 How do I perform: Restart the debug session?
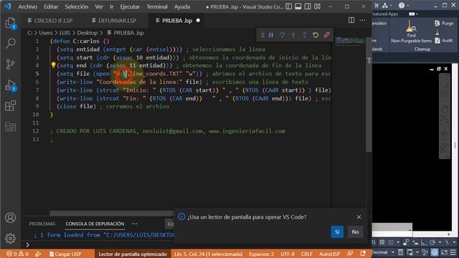pos(316,35)
